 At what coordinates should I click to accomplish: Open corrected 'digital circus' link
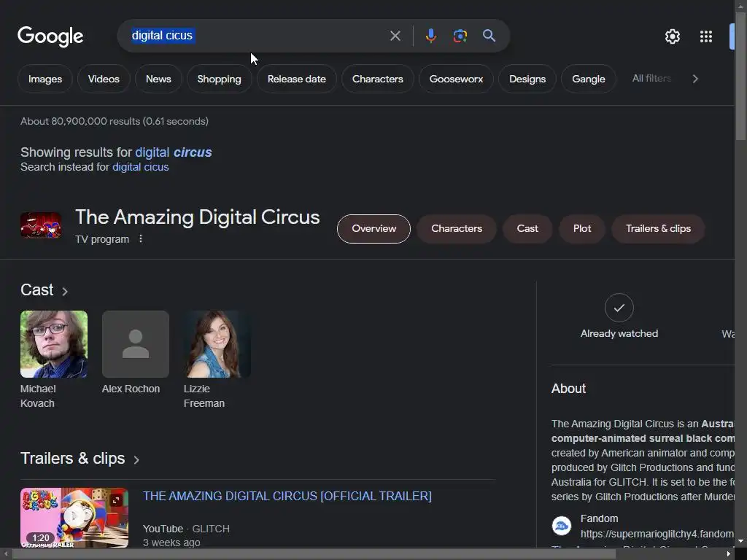[x=174, y=152]
